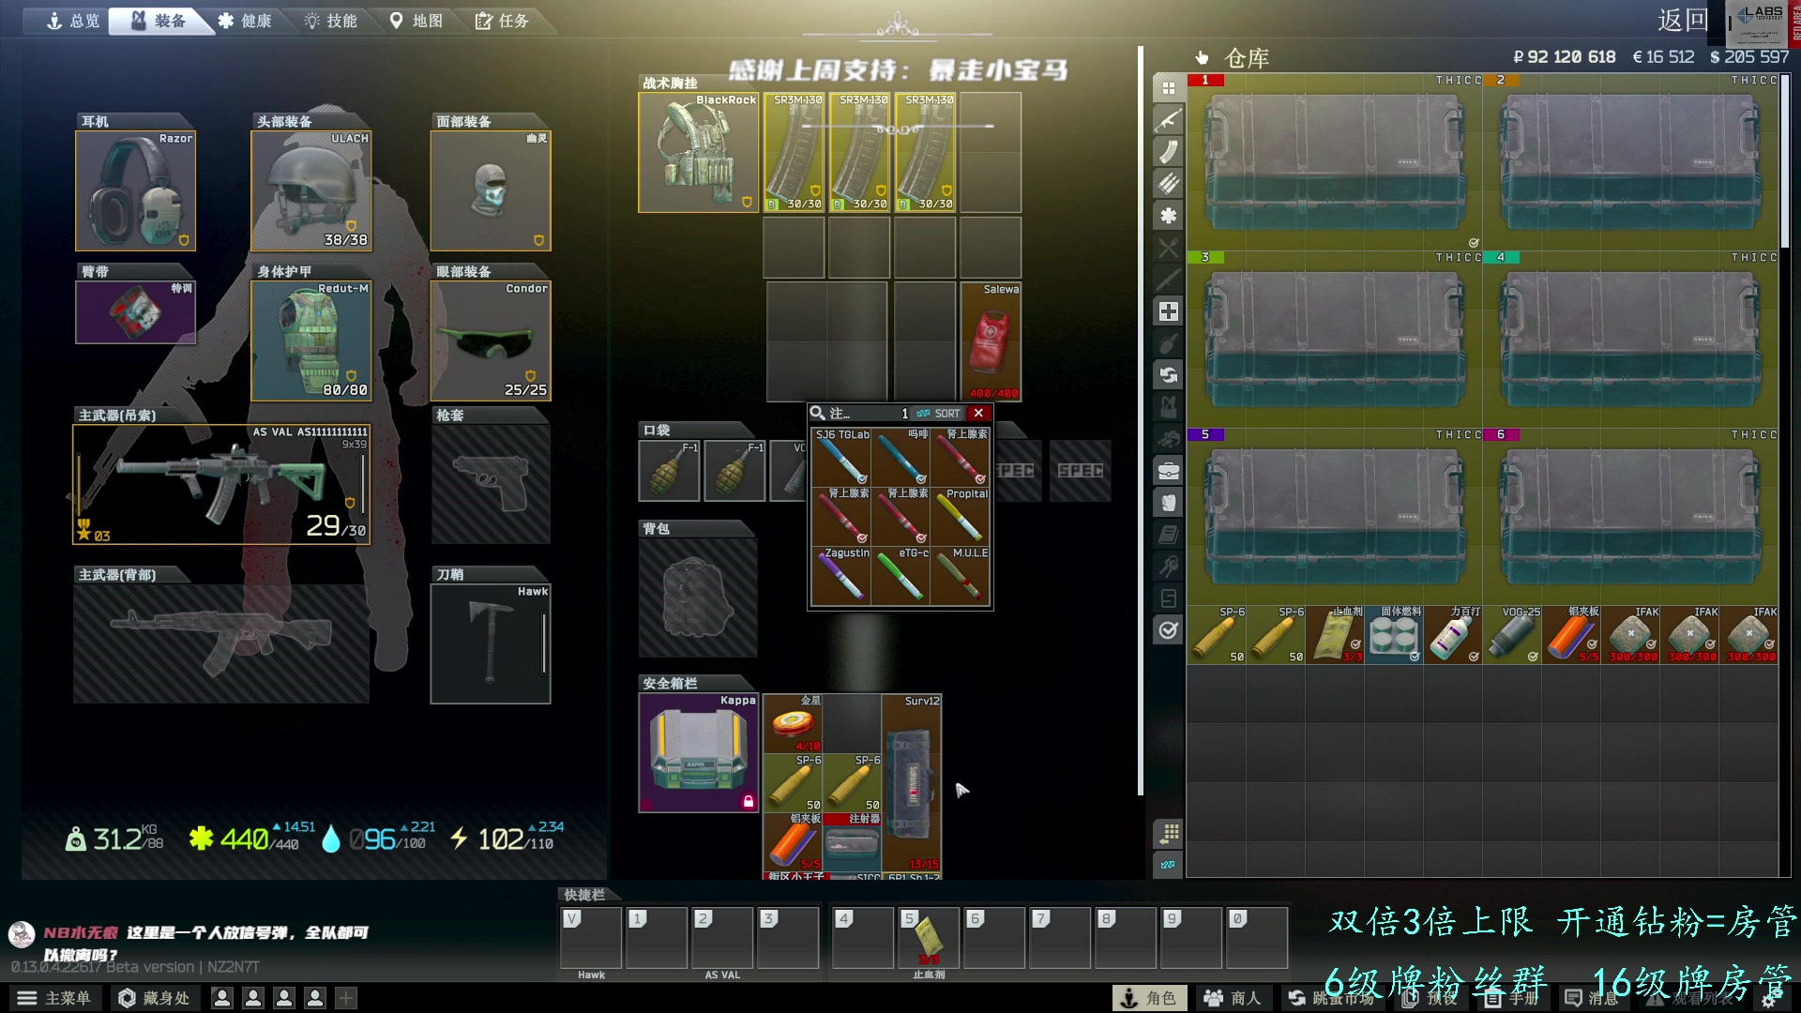The width and height of the screenshot is (1801, 1013).
Task: Open THICC case number 6 in stash
Action: pos(1630,516)
